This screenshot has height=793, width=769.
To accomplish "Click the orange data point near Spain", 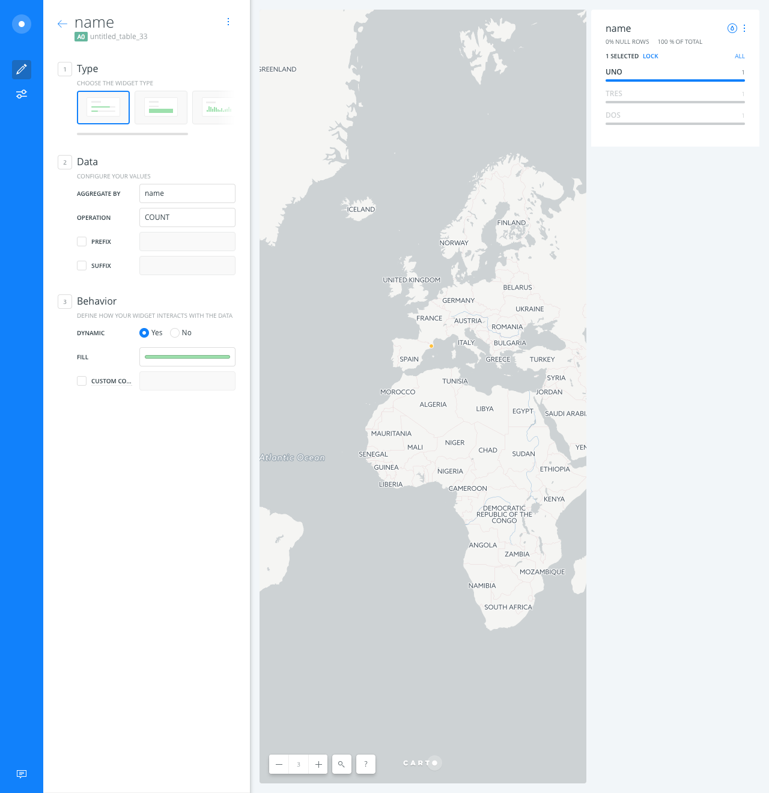I will pos(431,346).
